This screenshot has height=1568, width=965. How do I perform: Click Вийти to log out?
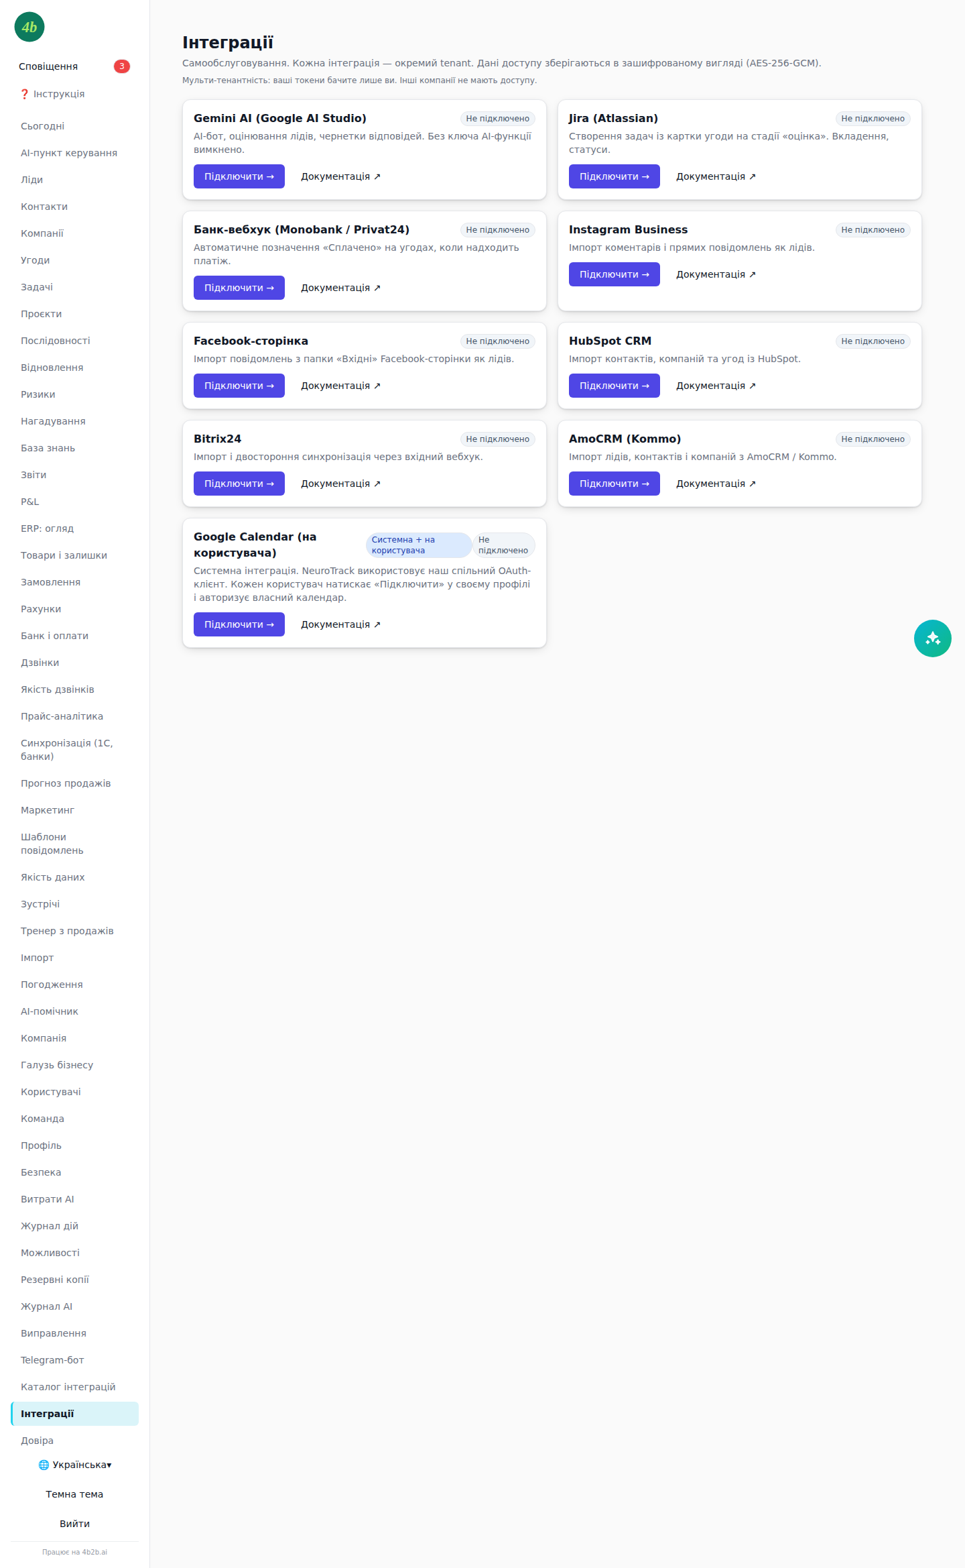click(x=74, y=1524)
